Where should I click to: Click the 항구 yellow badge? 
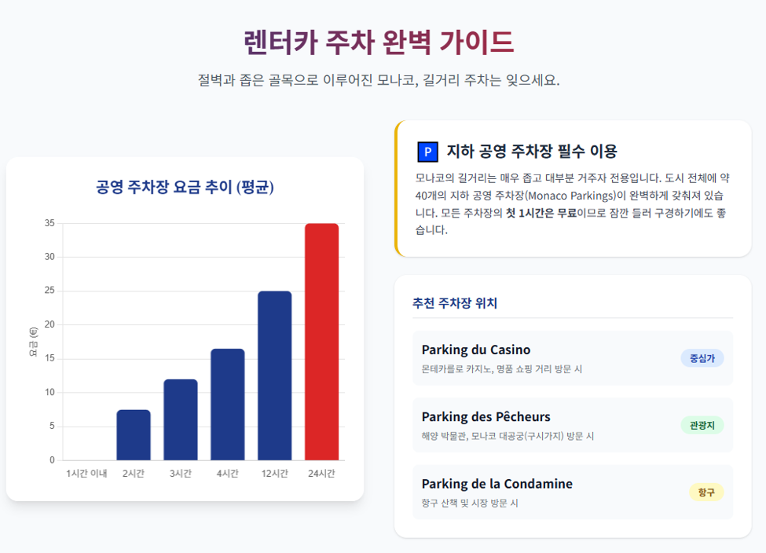point(706,492)
